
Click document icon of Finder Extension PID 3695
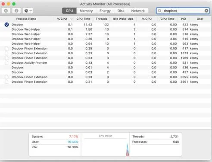pos(6,77)
